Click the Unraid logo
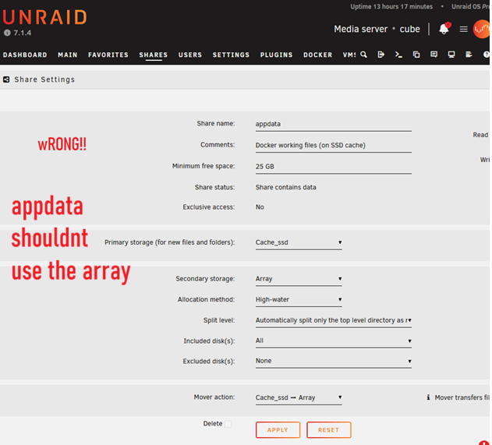492x445 pixels. coord(44,17)
